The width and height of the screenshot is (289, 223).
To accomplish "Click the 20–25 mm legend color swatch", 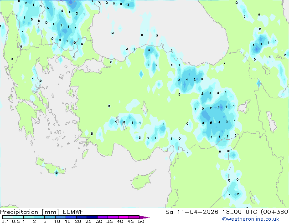I will pyautogui.click(x=82, y=217).
